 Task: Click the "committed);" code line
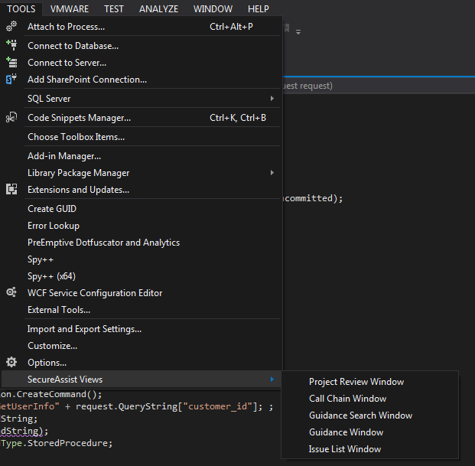pyautogui.click(x=314, y=198)
